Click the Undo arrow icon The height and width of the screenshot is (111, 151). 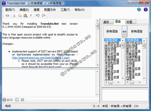coord(38,15)
